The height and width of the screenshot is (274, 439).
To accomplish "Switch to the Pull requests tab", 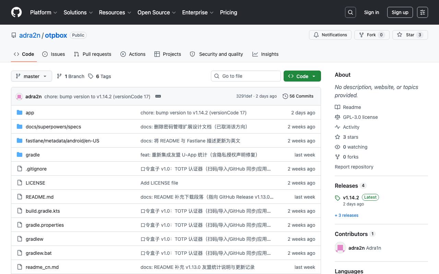I will [93, 54].
